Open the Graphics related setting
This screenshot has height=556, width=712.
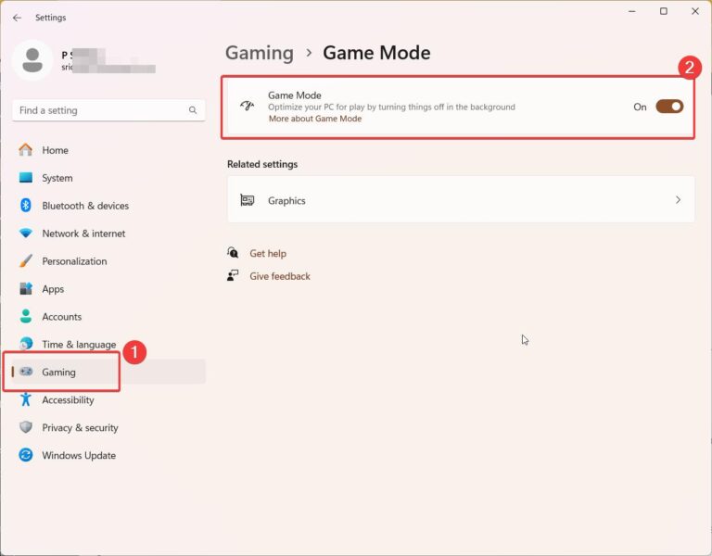click(461, 200)
